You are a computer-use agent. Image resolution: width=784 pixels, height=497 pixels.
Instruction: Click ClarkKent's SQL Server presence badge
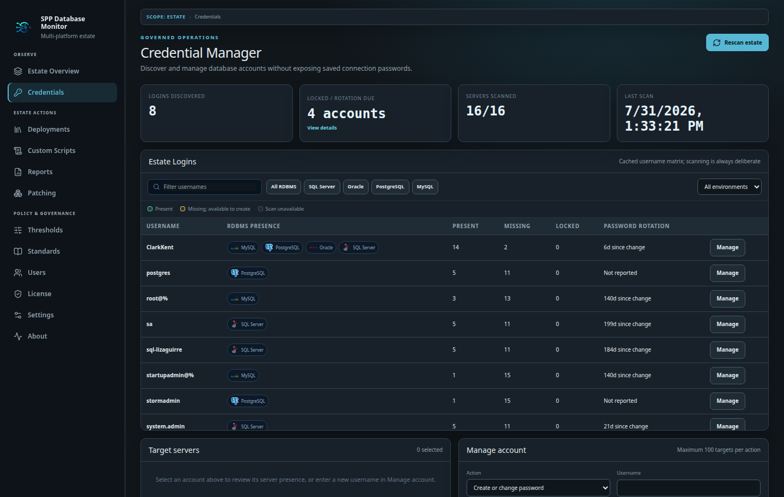point(358,248)
